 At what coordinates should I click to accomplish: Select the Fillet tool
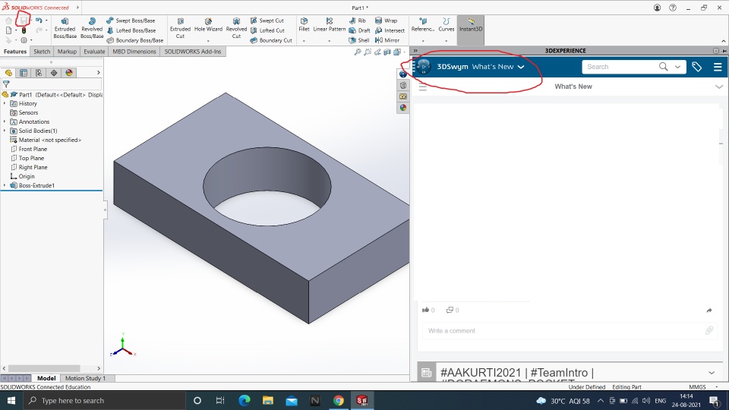pyautogui.click(x=304, y=24)
